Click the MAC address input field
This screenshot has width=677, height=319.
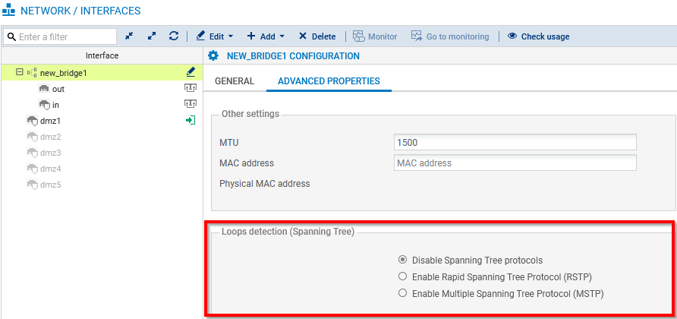[x=515, y=163]
